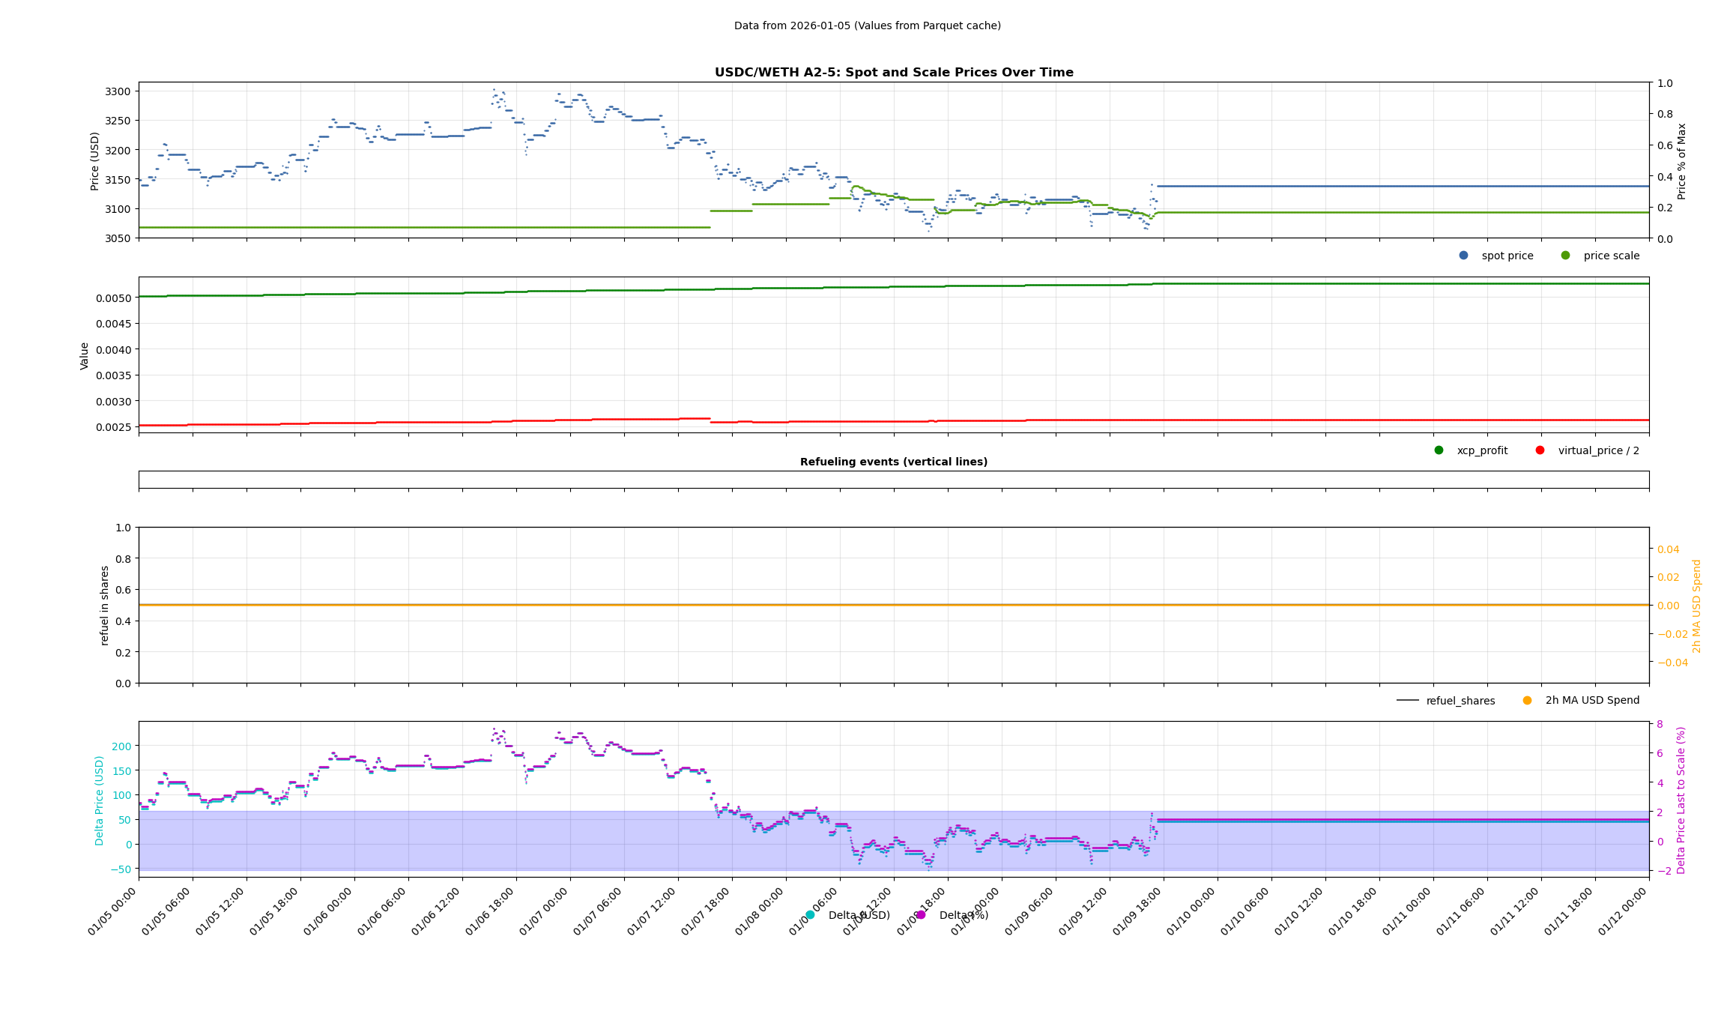Click the 'Price % of Max' right axis label

pyautogui.click(x=1681, y=161)
